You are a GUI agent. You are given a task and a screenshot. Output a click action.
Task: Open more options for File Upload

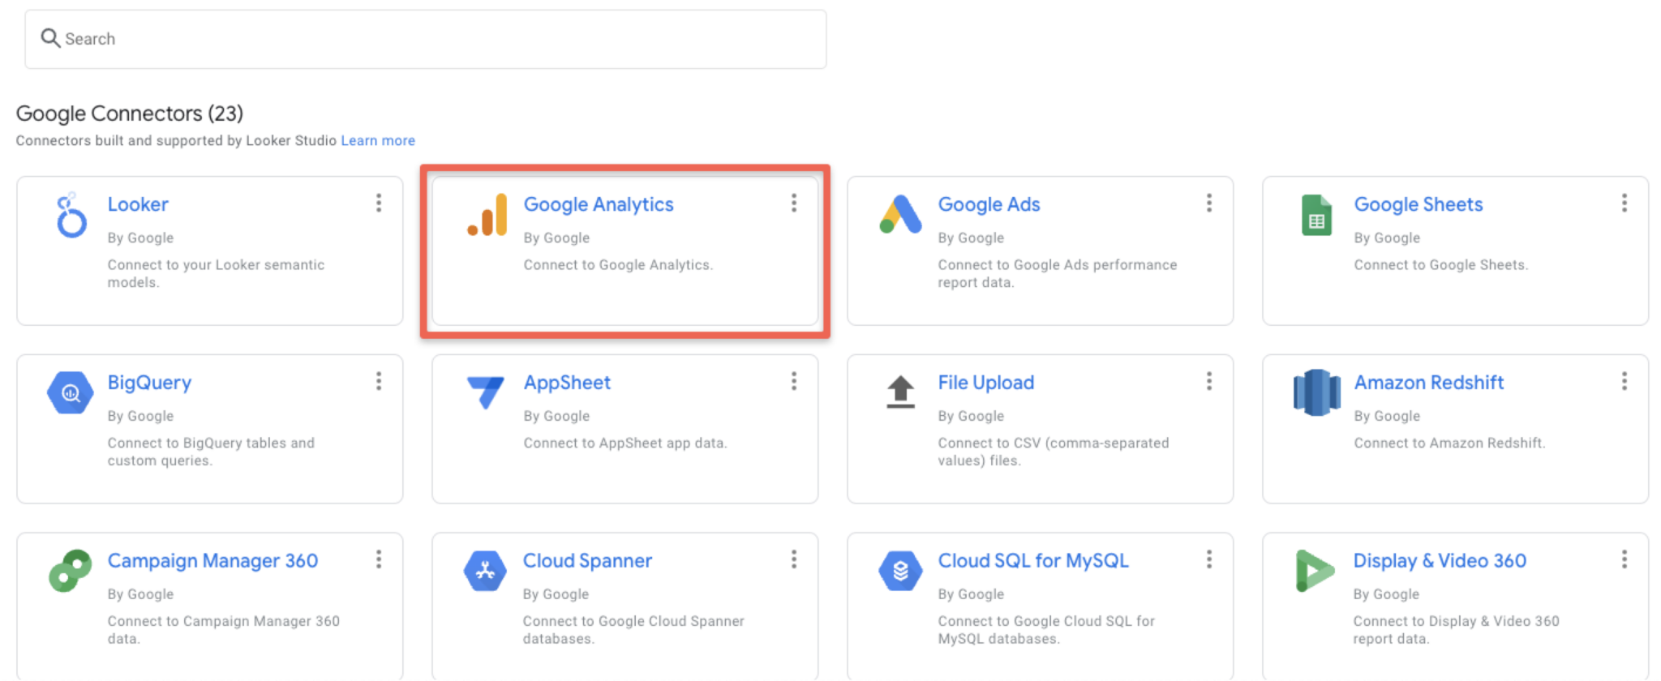point(1209,382)
